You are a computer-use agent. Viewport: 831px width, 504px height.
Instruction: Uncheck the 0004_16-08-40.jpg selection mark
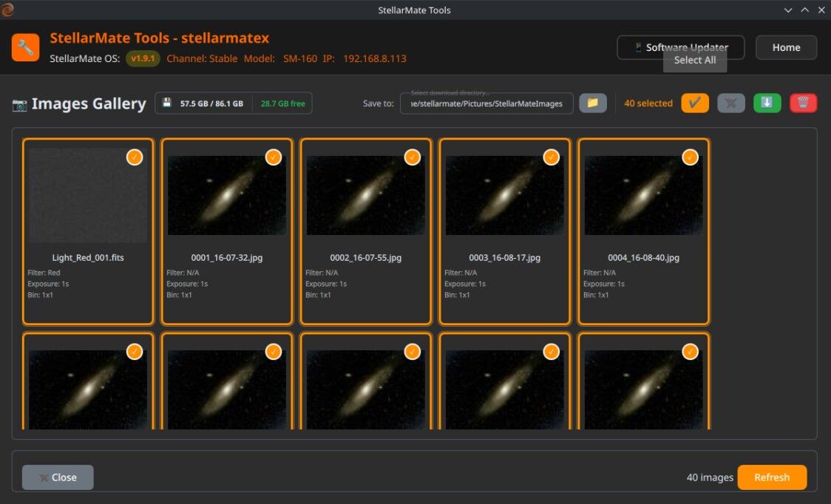click(690, 157)
